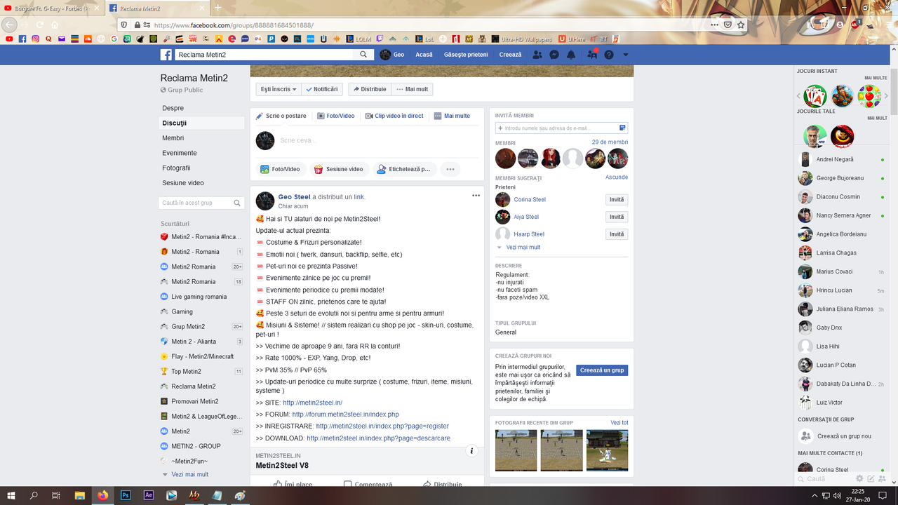Open the Ești înscris dropdown
Viewport: 898px width, 505px height.
(279, 89)
